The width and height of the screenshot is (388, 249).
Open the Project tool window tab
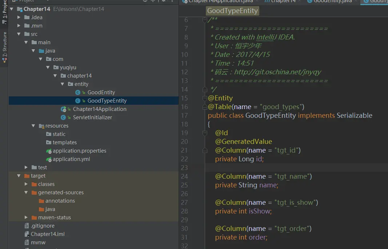[4, 11]
